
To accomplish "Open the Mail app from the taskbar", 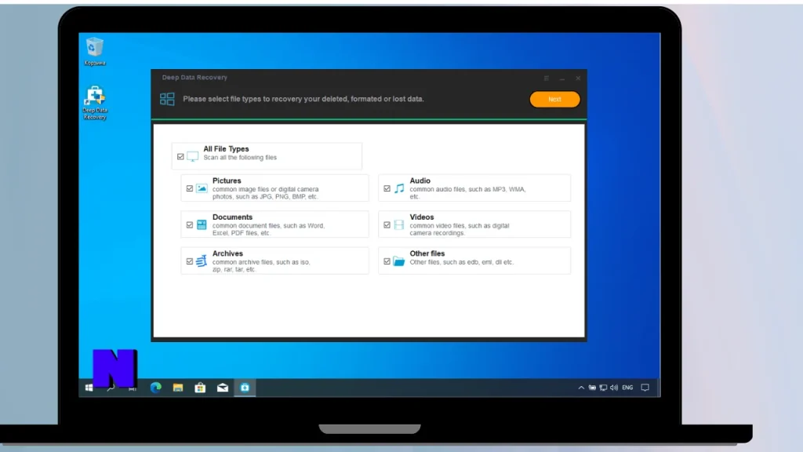I will click(x=223, y=388).
